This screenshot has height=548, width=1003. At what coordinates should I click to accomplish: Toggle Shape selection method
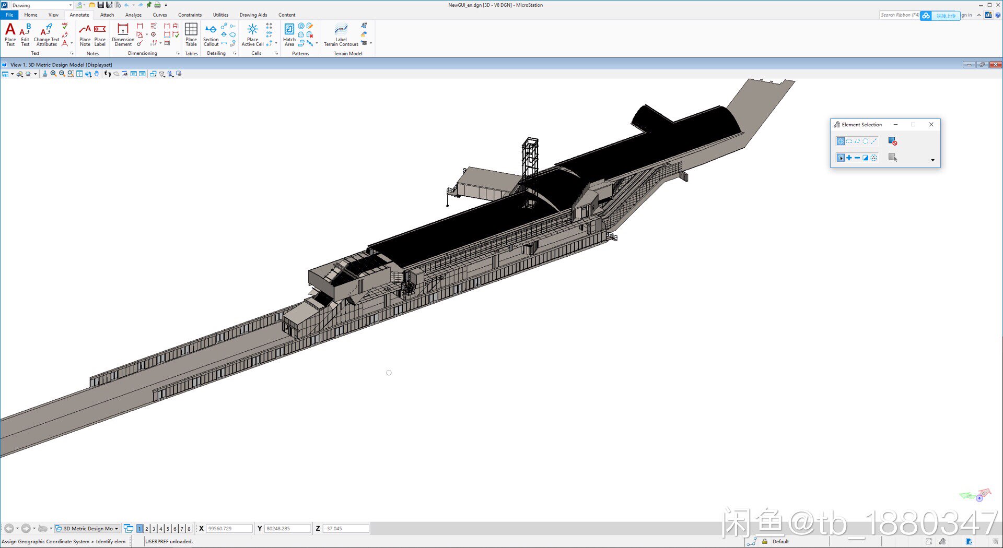(857, 141)
